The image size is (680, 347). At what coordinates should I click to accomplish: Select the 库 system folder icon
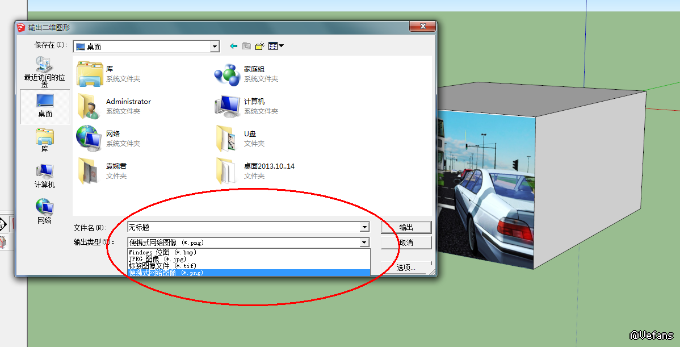coord(90,74)
